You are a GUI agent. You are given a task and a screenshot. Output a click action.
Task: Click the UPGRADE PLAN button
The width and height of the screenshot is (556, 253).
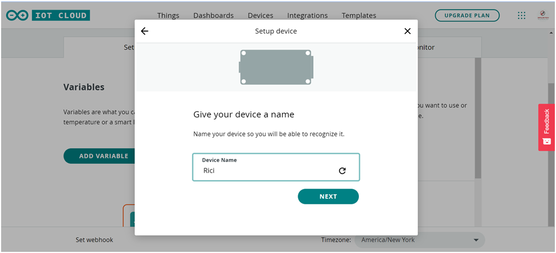tap(467, 15)
